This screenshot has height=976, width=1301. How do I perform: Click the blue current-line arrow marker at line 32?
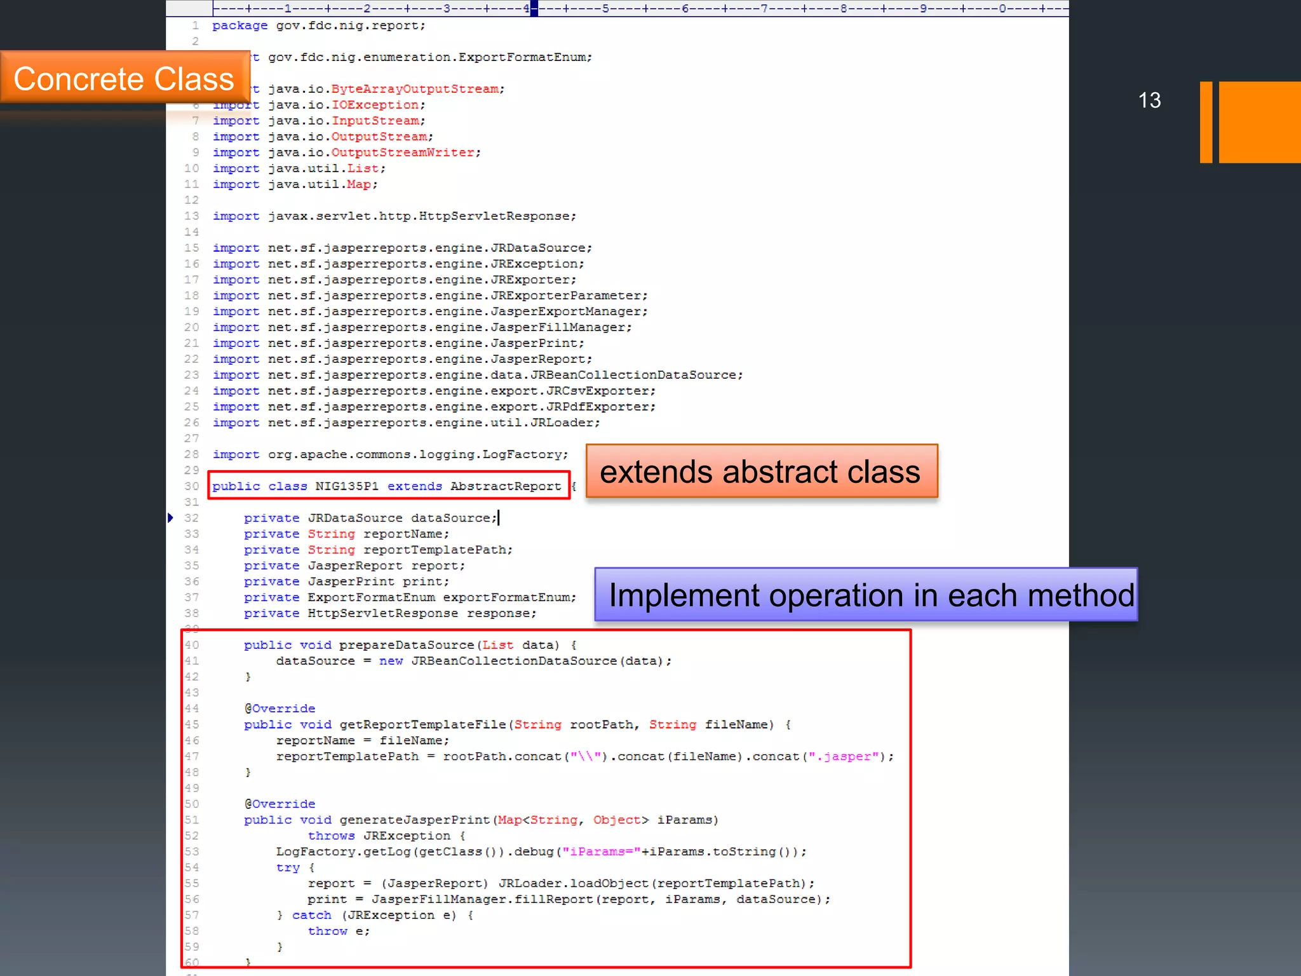coord(170,518)
